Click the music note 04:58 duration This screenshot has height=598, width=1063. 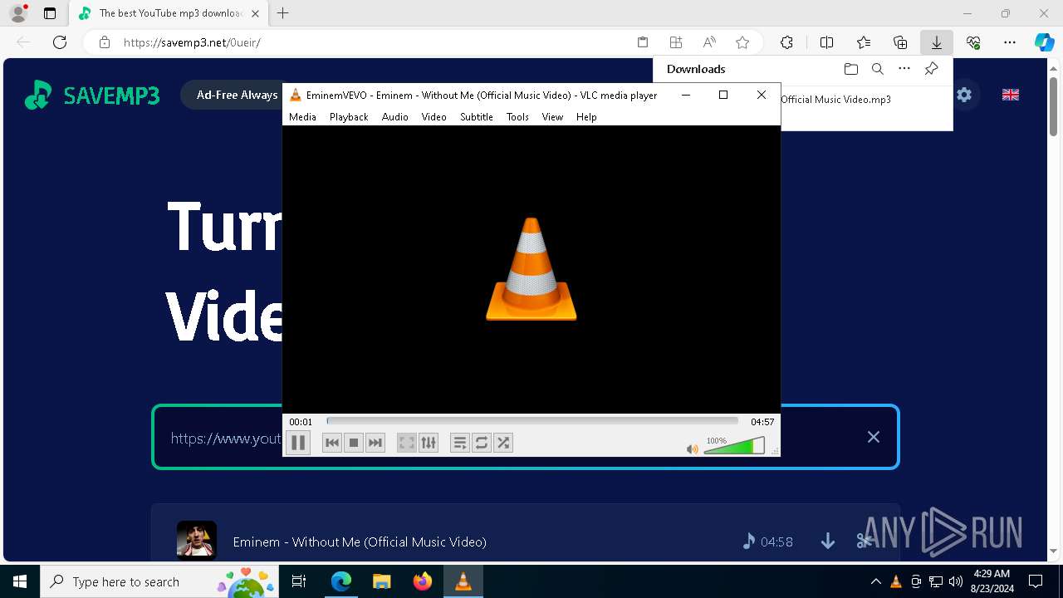tap(768, 542)
